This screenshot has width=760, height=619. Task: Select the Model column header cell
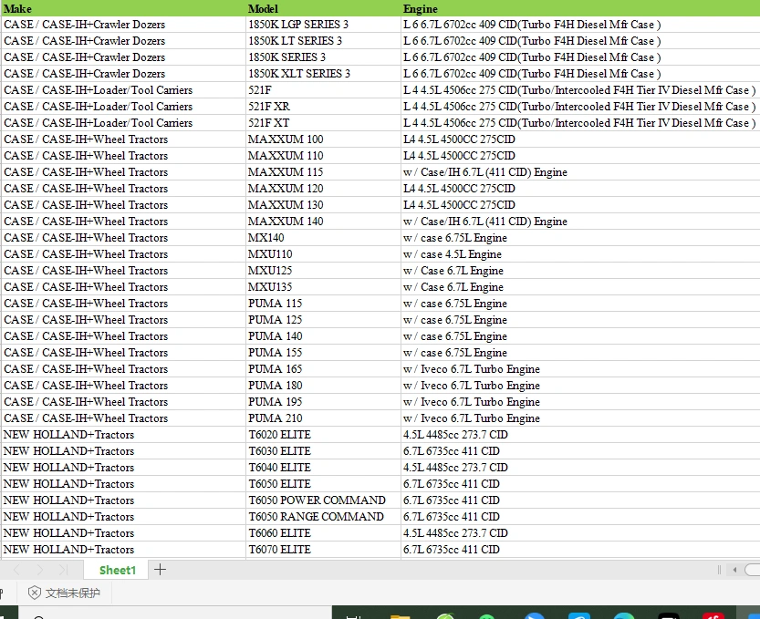(322, 8)
